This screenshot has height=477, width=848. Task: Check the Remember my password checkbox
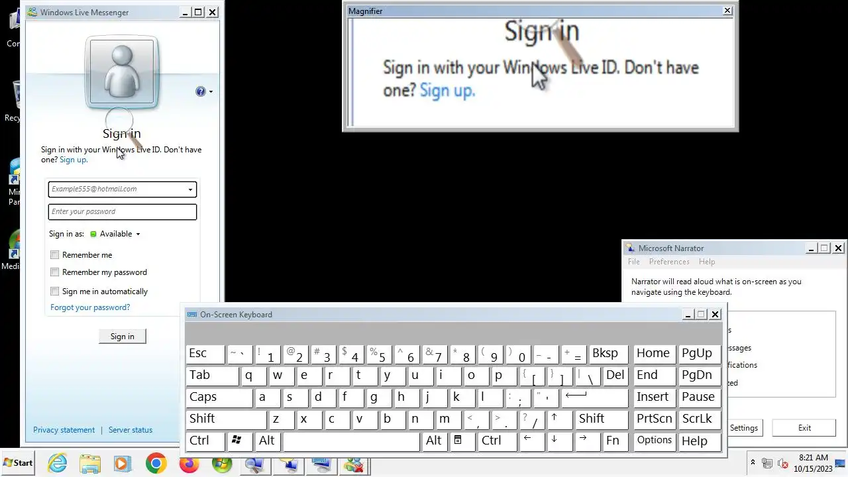pyautogui.click(x=55, y=272)
